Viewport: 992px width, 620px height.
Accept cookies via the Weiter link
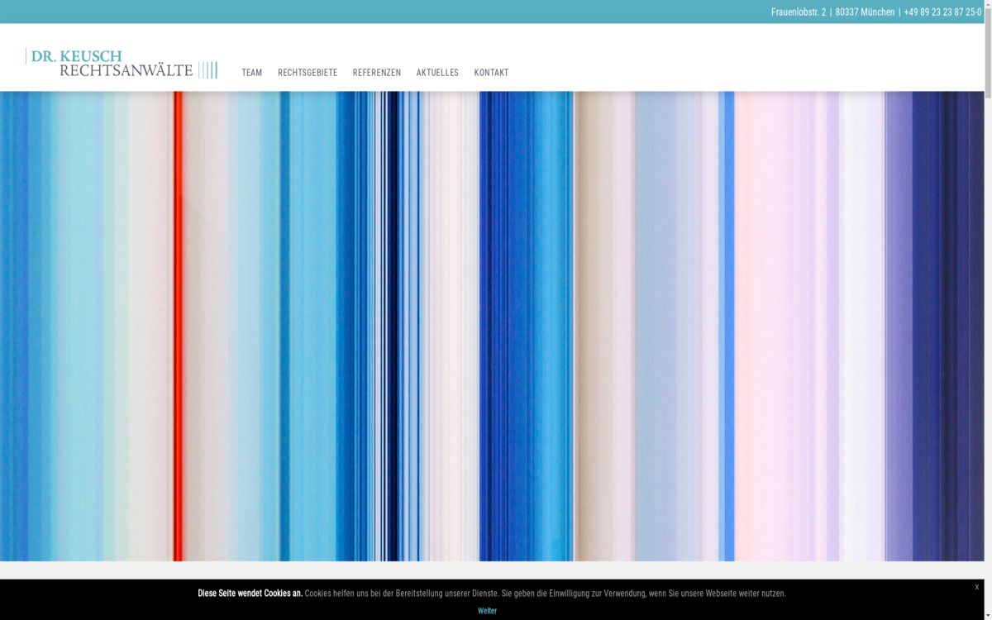coord(487,611)
